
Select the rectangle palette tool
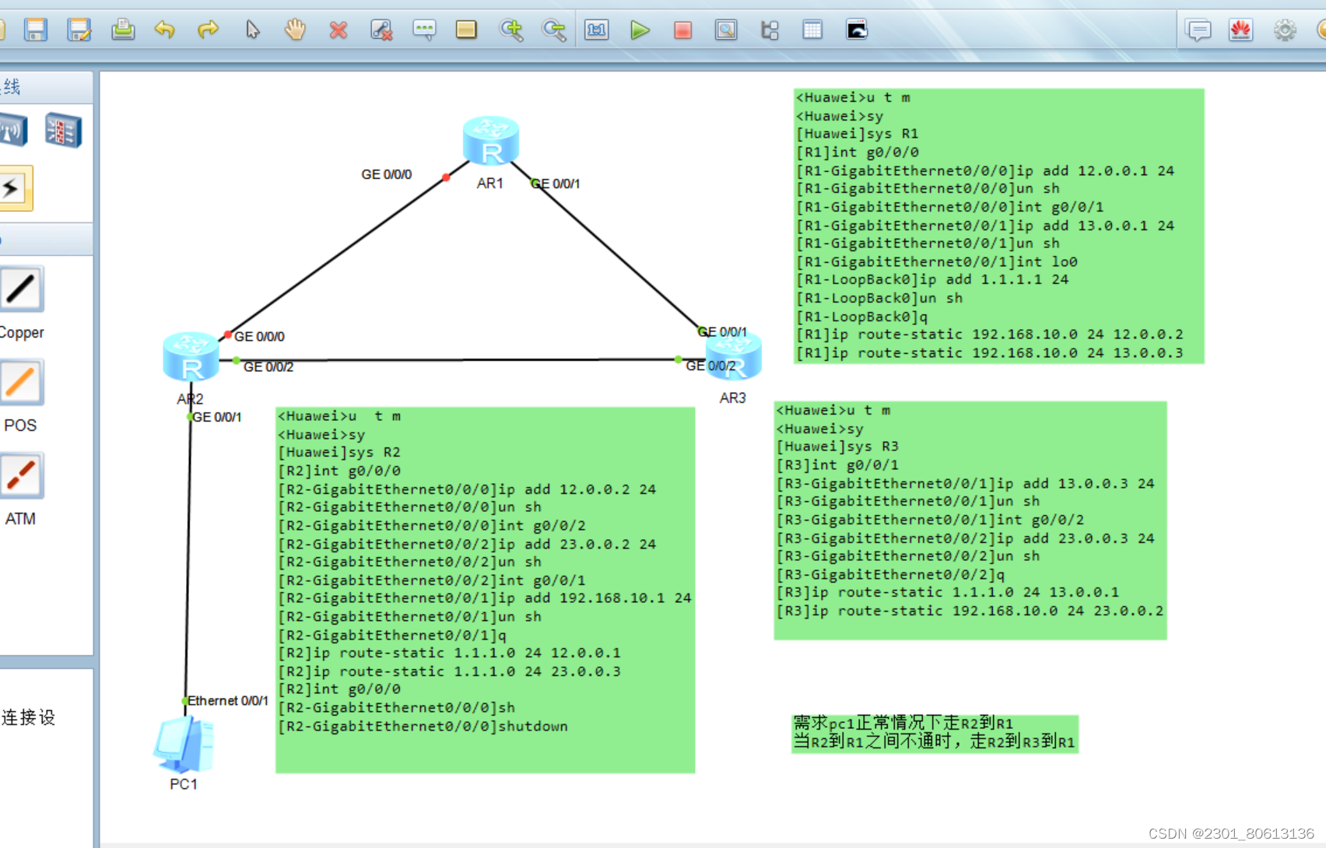[466, 30]
